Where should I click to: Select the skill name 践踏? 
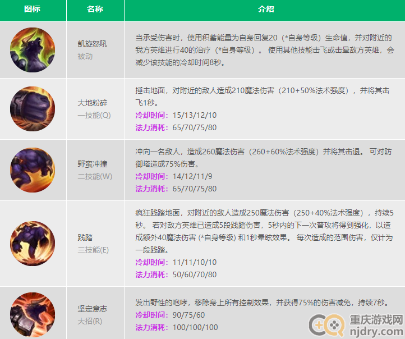85,237
